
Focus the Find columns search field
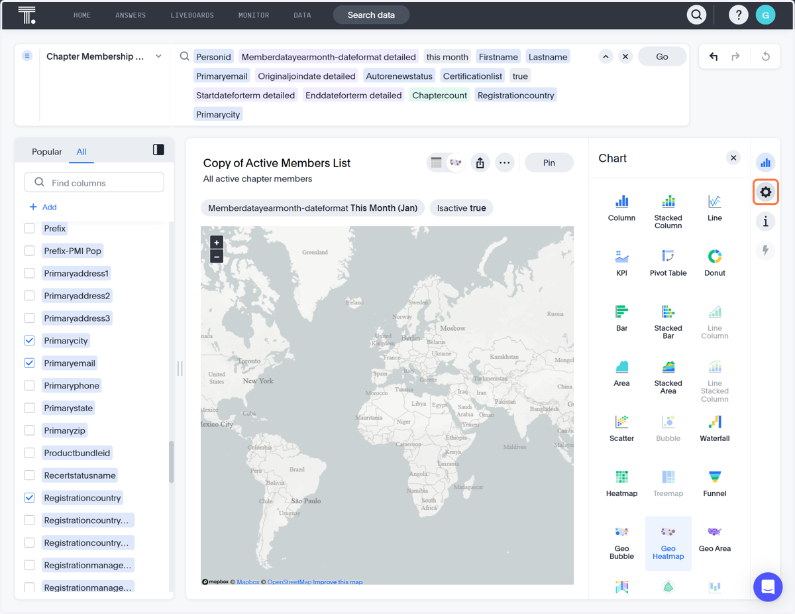click(x=94, y=182)
